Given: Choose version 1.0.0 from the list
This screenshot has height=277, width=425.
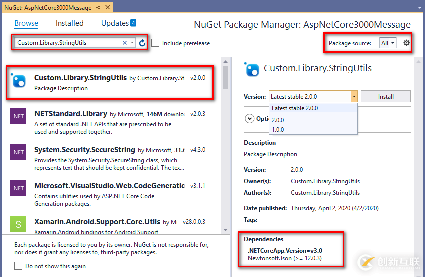Looking at the screenshot, I should [x=278, y=129].
